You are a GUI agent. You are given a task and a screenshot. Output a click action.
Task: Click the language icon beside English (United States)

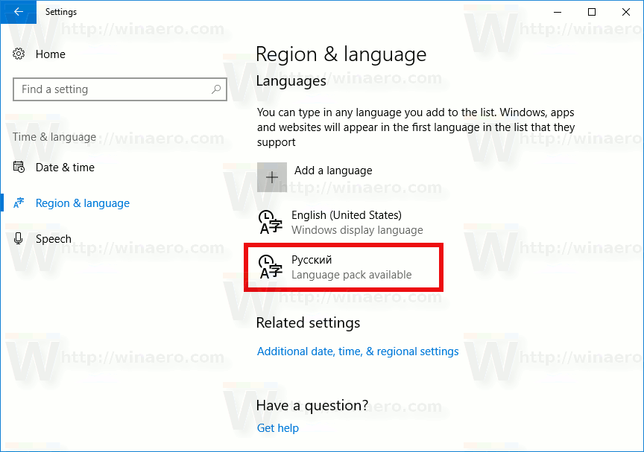[271, 222]
